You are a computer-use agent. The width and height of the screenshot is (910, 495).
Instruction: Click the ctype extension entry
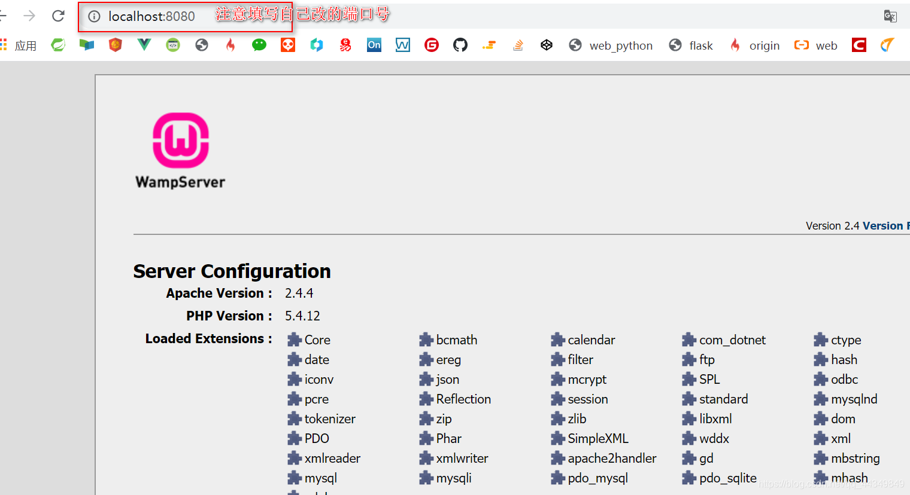coord(838,340)
